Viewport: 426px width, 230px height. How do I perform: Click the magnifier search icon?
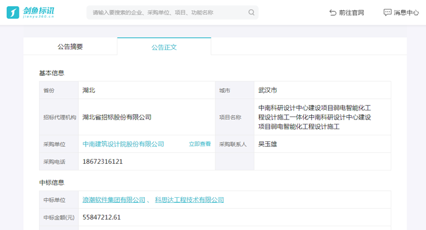coord(251,13)
